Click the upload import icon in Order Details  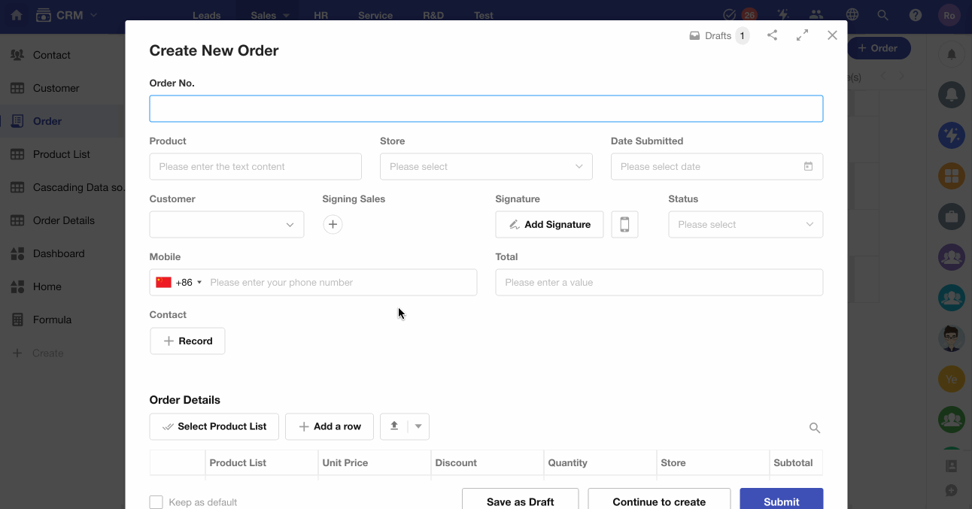(x=394, y=426)
